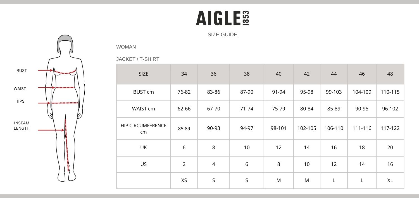Select the SIZE header cell
419x198 pixels.
pos(143,74)
